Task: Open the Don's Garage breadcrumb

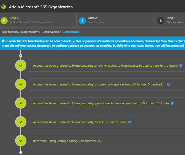Action: [x=51, y=32]
